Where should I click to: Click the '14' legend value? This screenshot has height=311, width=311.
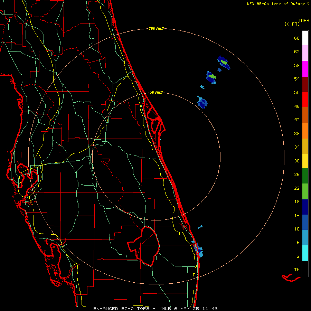tap(297, 215)
